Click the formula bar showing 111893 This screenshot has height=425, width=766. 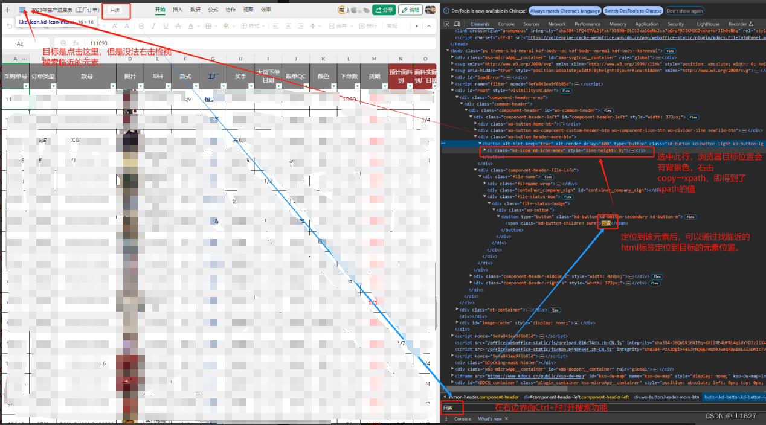[262, 43]
